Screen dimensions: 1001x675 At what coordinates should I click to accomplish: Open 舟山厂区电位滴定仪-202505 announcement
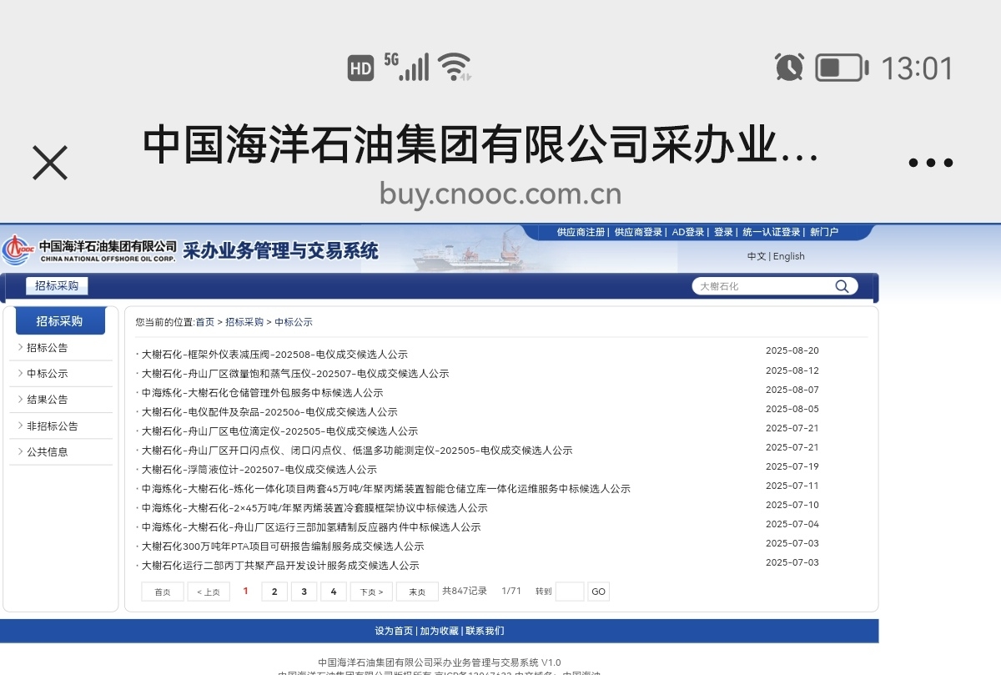coord(279,431)
